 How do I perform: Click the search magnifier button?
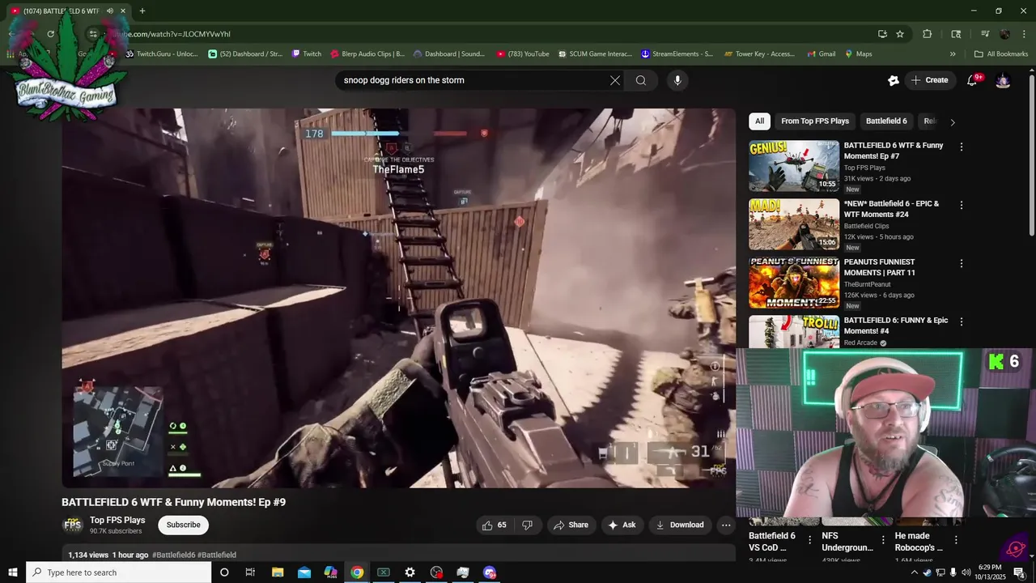pyautogui.click(x=641, y=80)
